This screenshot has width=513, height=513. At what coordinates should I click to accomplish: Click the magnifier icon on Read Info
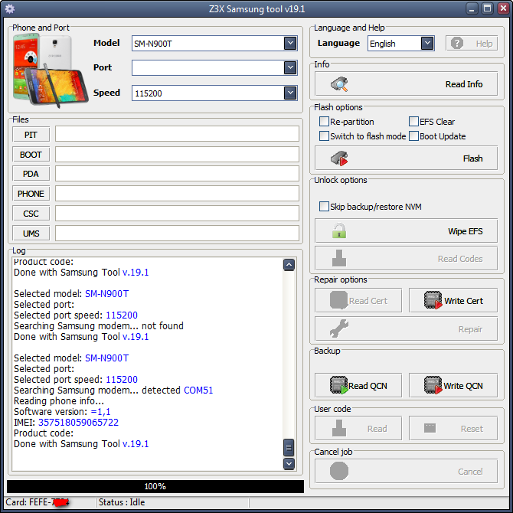point(339,84)
